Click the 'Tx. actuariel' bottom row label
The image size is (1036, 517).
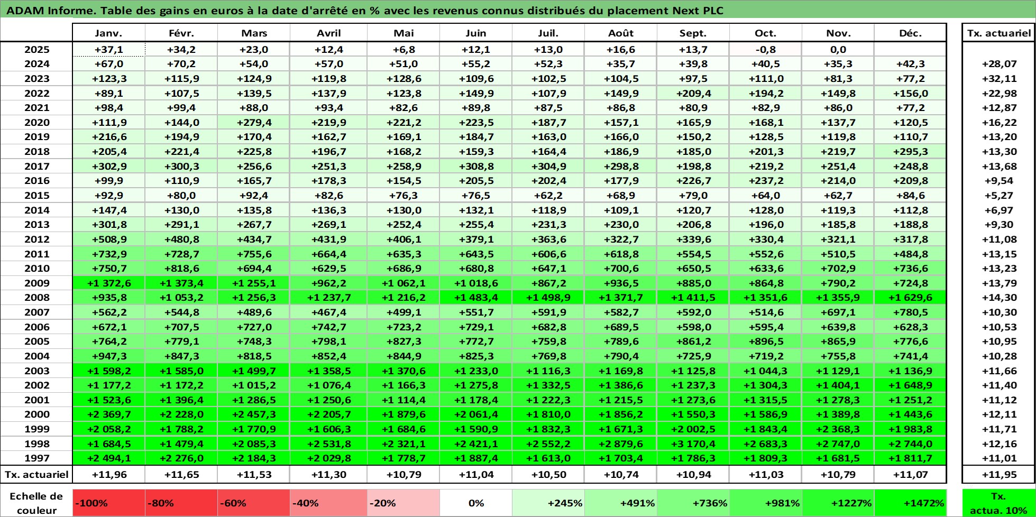click(36, 475)
